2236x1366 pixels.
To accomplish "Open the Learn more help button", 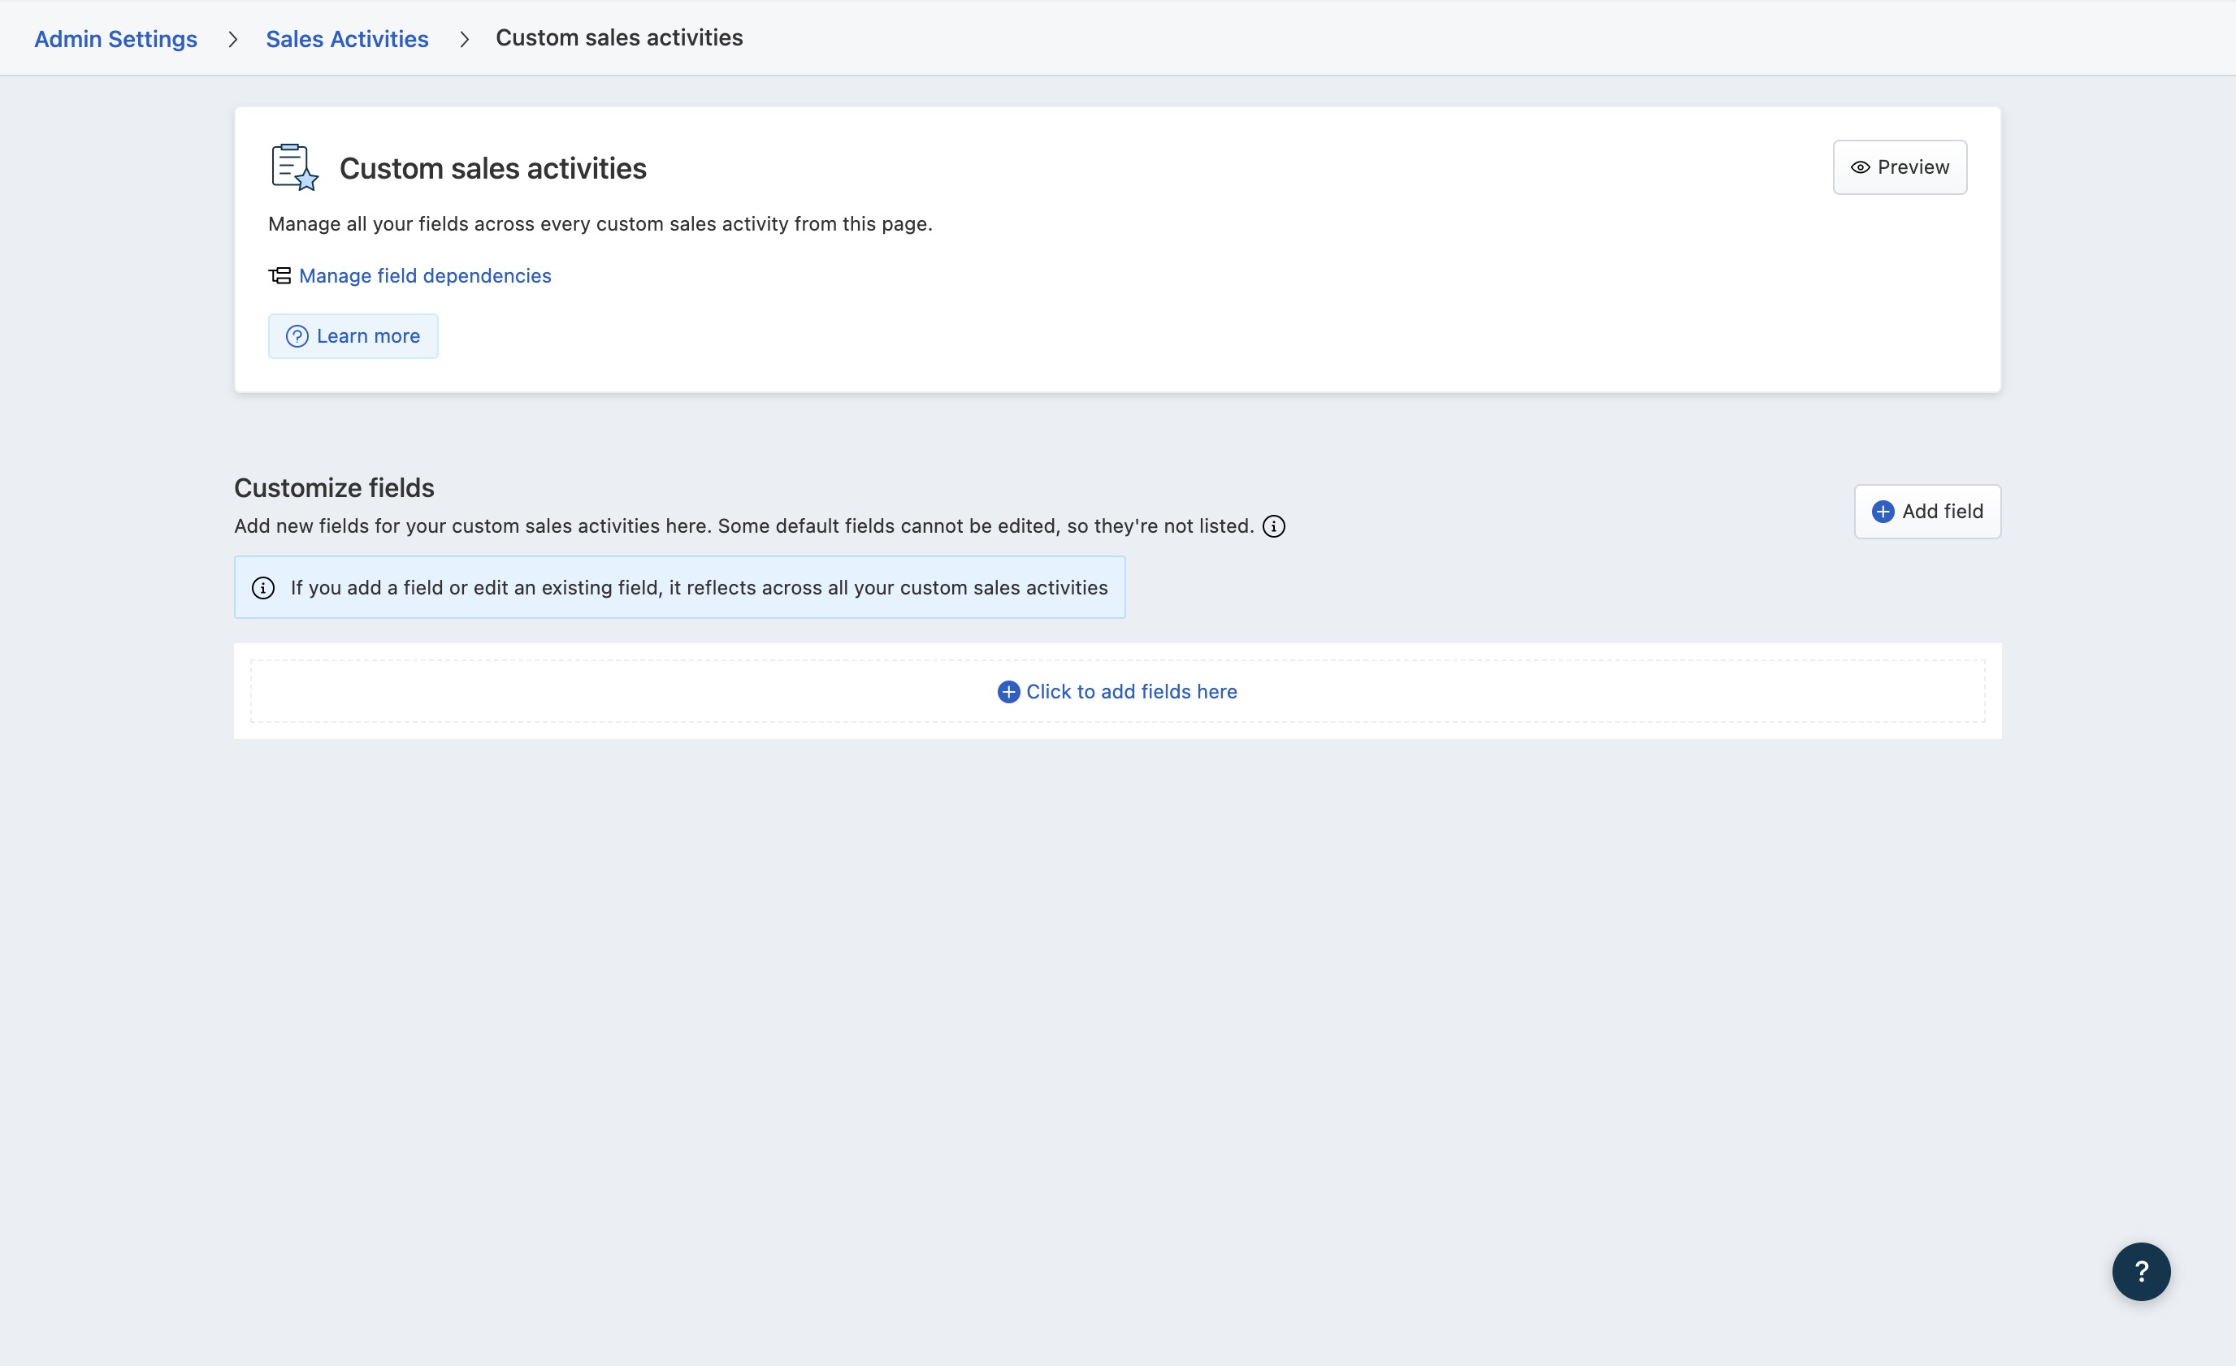I will pyautogui.click(x=353, y=336).
